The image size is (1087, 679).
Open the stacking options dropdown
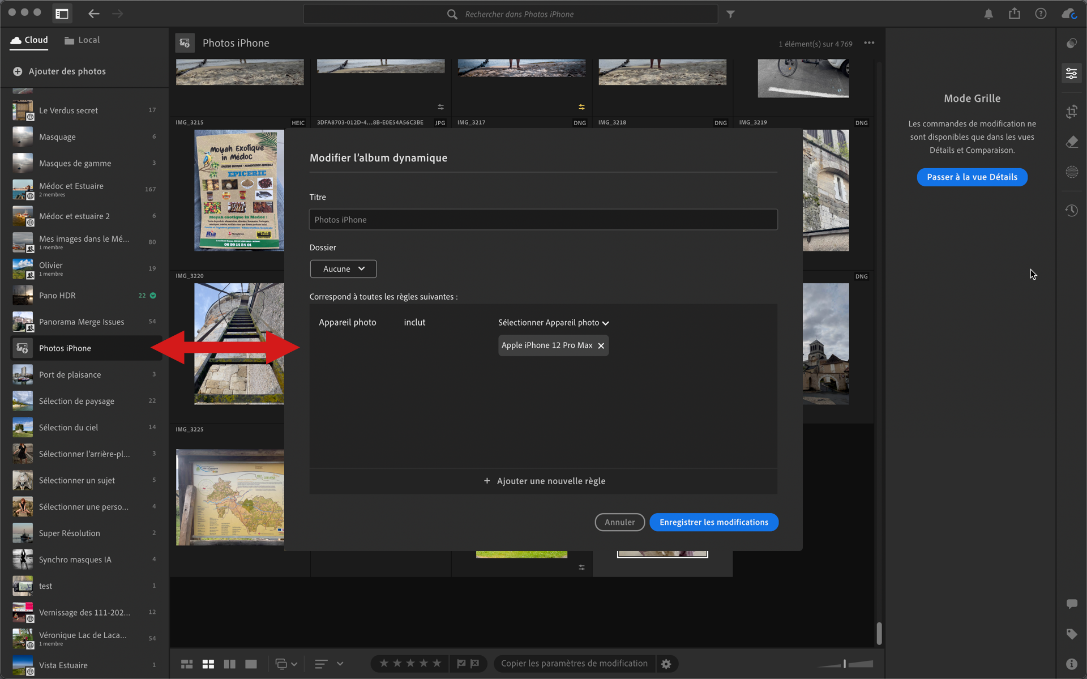[286, 664]
